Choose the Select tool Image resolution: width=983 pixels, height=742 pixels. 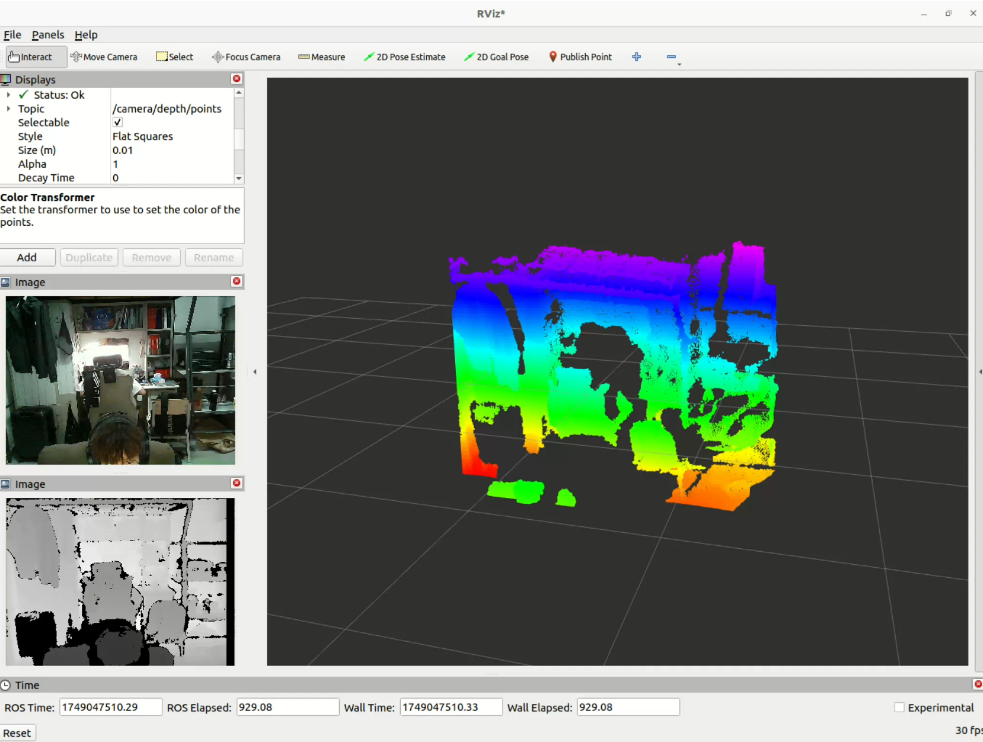coord(175,57)
